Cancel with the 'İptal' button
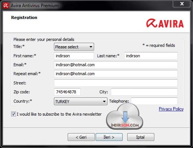This screenshot has width=193, height=148. tap(141, 137)
